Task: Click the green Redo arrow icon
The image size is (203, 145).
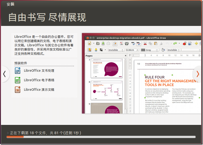Action: point(175,43)
